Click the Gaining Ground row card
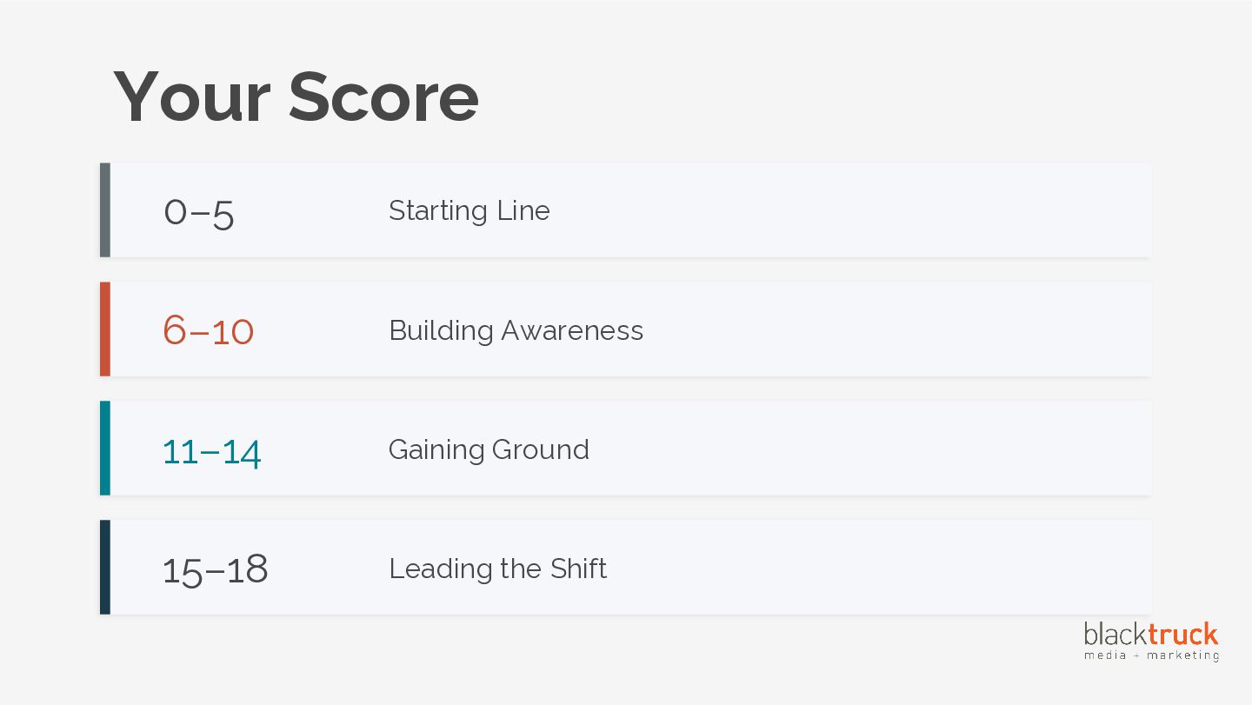 (x=626, y=448)
